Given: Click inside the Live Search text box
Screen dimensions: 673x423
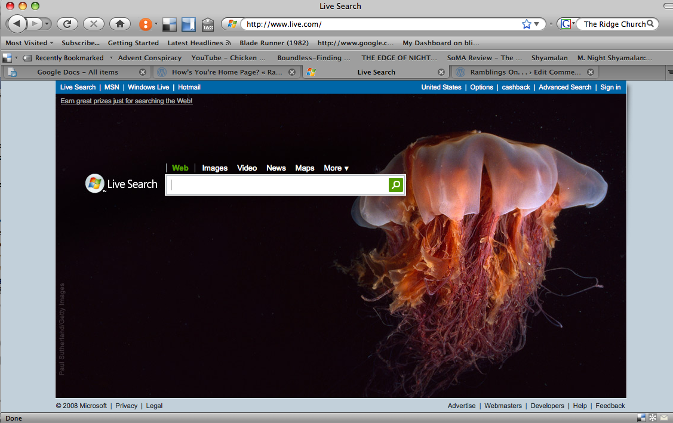Looking at the screenshot, I should (x=278, y=185).
